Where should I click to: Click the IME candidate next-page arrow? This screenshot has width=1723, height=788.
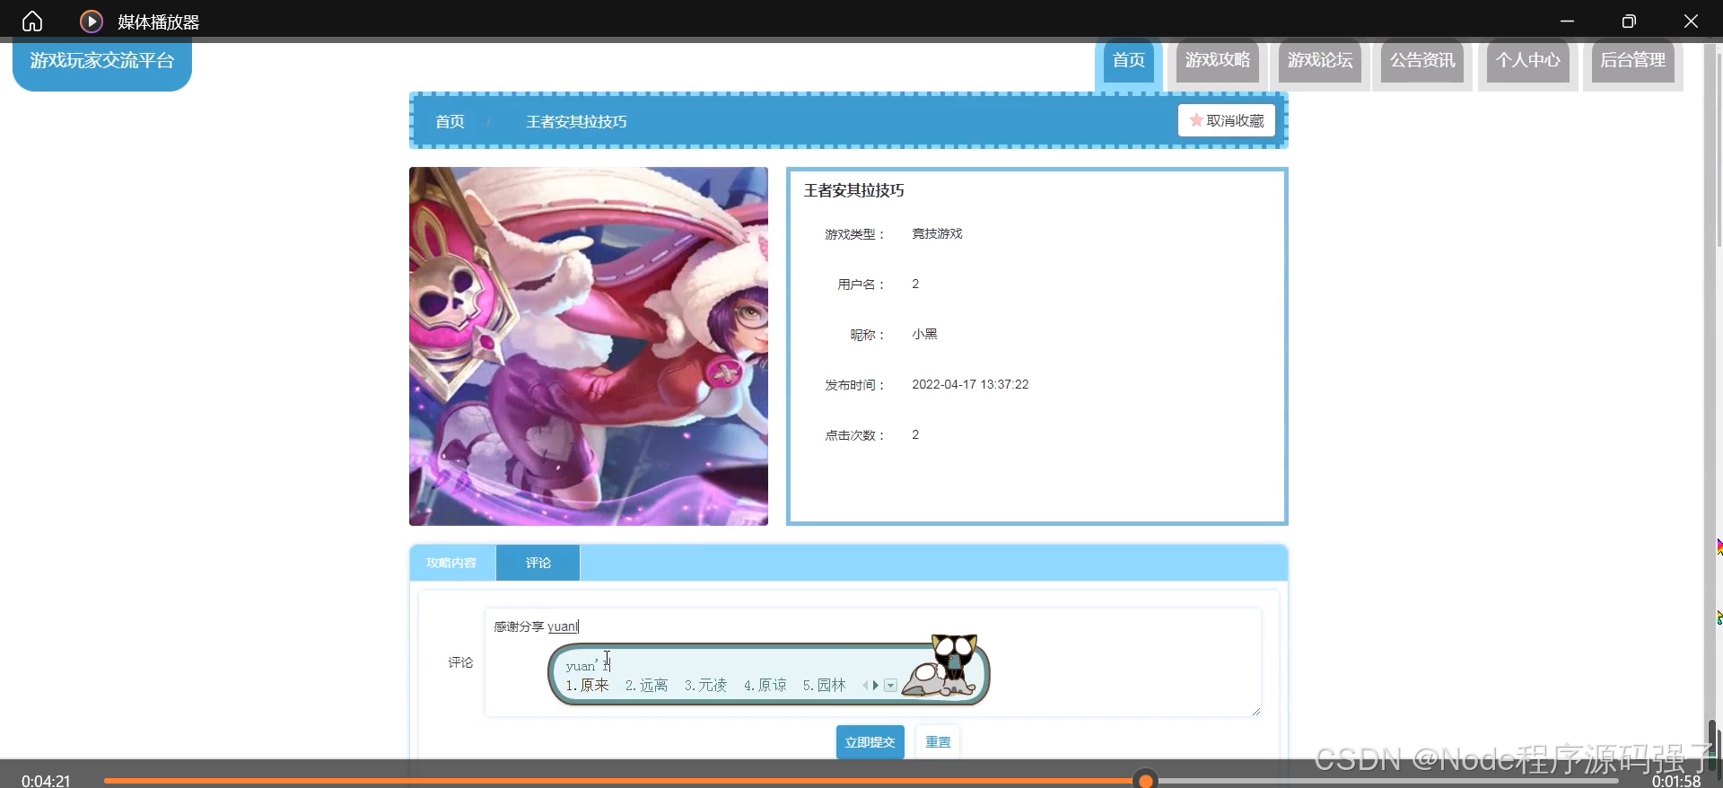876,685
